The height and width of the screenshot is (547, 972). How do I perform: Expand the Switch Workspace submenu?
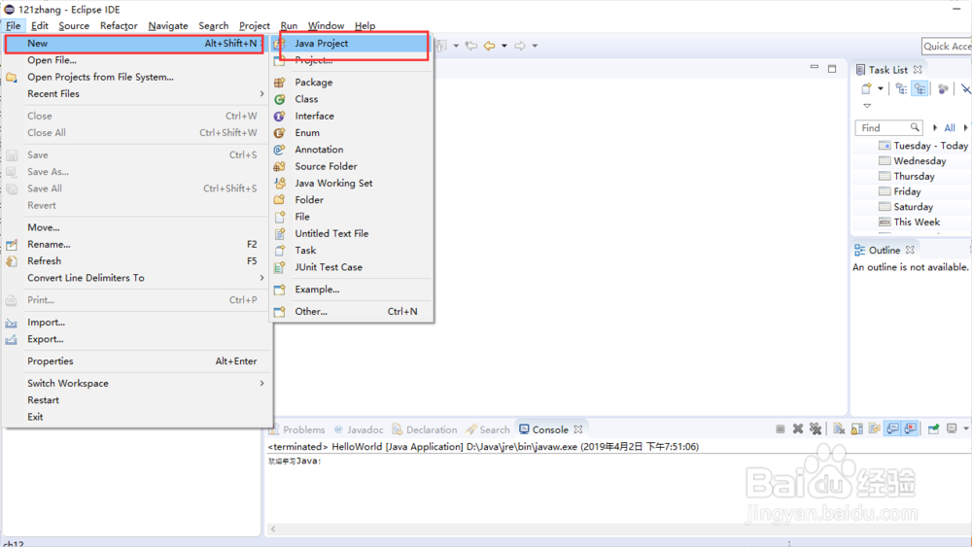[x=137, y=384]
